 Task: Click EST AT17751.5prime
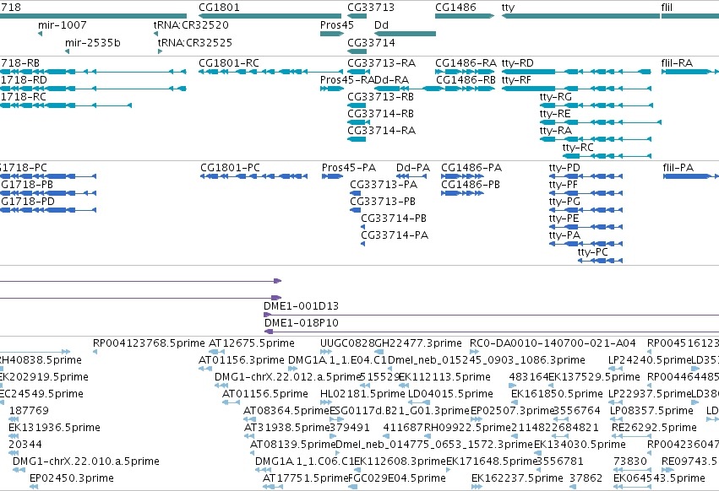tap(272, 487)
